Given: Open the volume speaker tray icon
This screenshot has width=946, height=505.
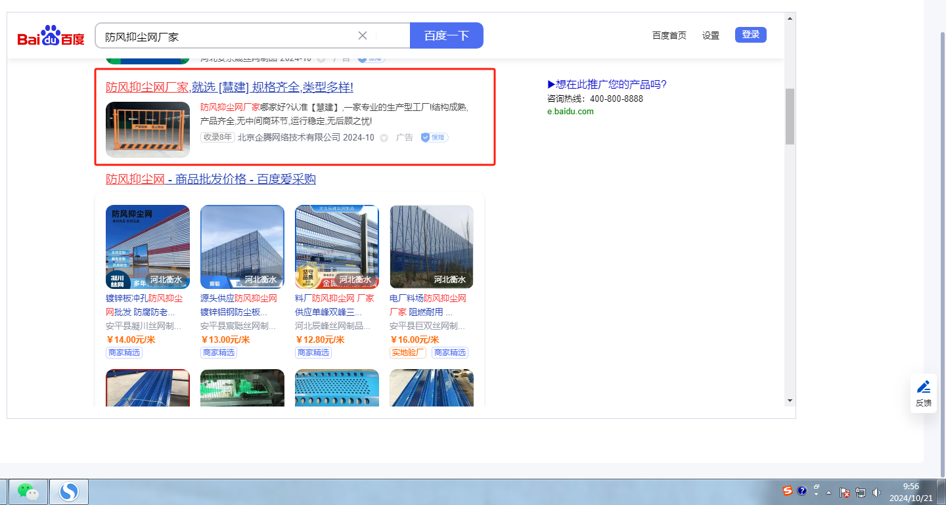Looking at the screenshot, I should 876,492.
